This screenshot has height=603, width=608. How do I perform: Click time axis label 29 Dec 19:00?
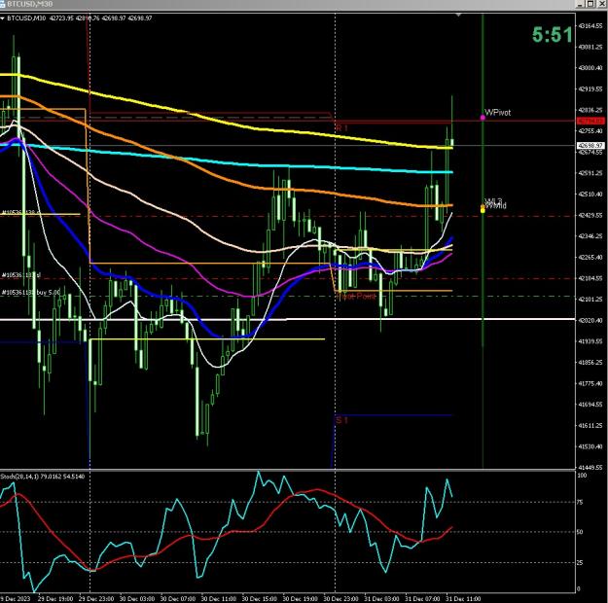(55, 599)
